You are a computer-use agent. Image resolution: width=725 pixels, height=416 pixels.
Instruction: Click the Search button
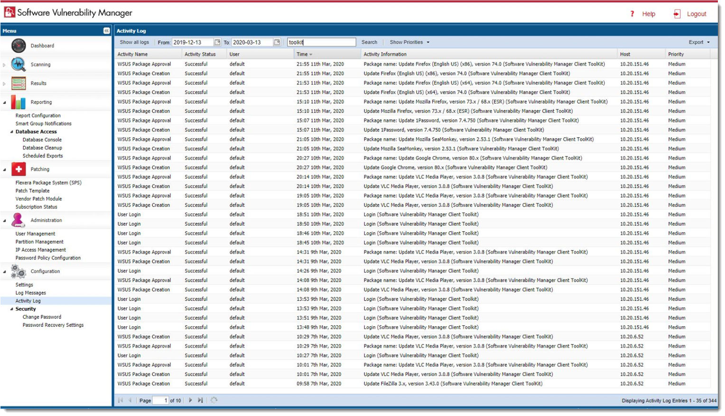pyautogui.click(x=369, y=42)
